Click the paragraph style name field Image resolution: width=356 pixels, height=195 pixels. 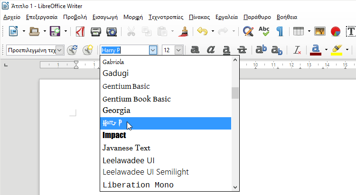coord(31,50)
